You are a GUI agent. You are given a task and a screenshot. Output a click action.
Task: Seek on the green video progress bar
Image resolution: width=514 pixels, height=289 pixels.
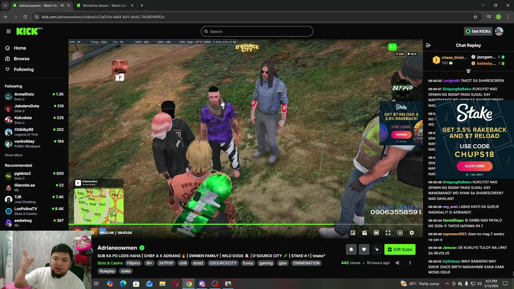[245, 224]
